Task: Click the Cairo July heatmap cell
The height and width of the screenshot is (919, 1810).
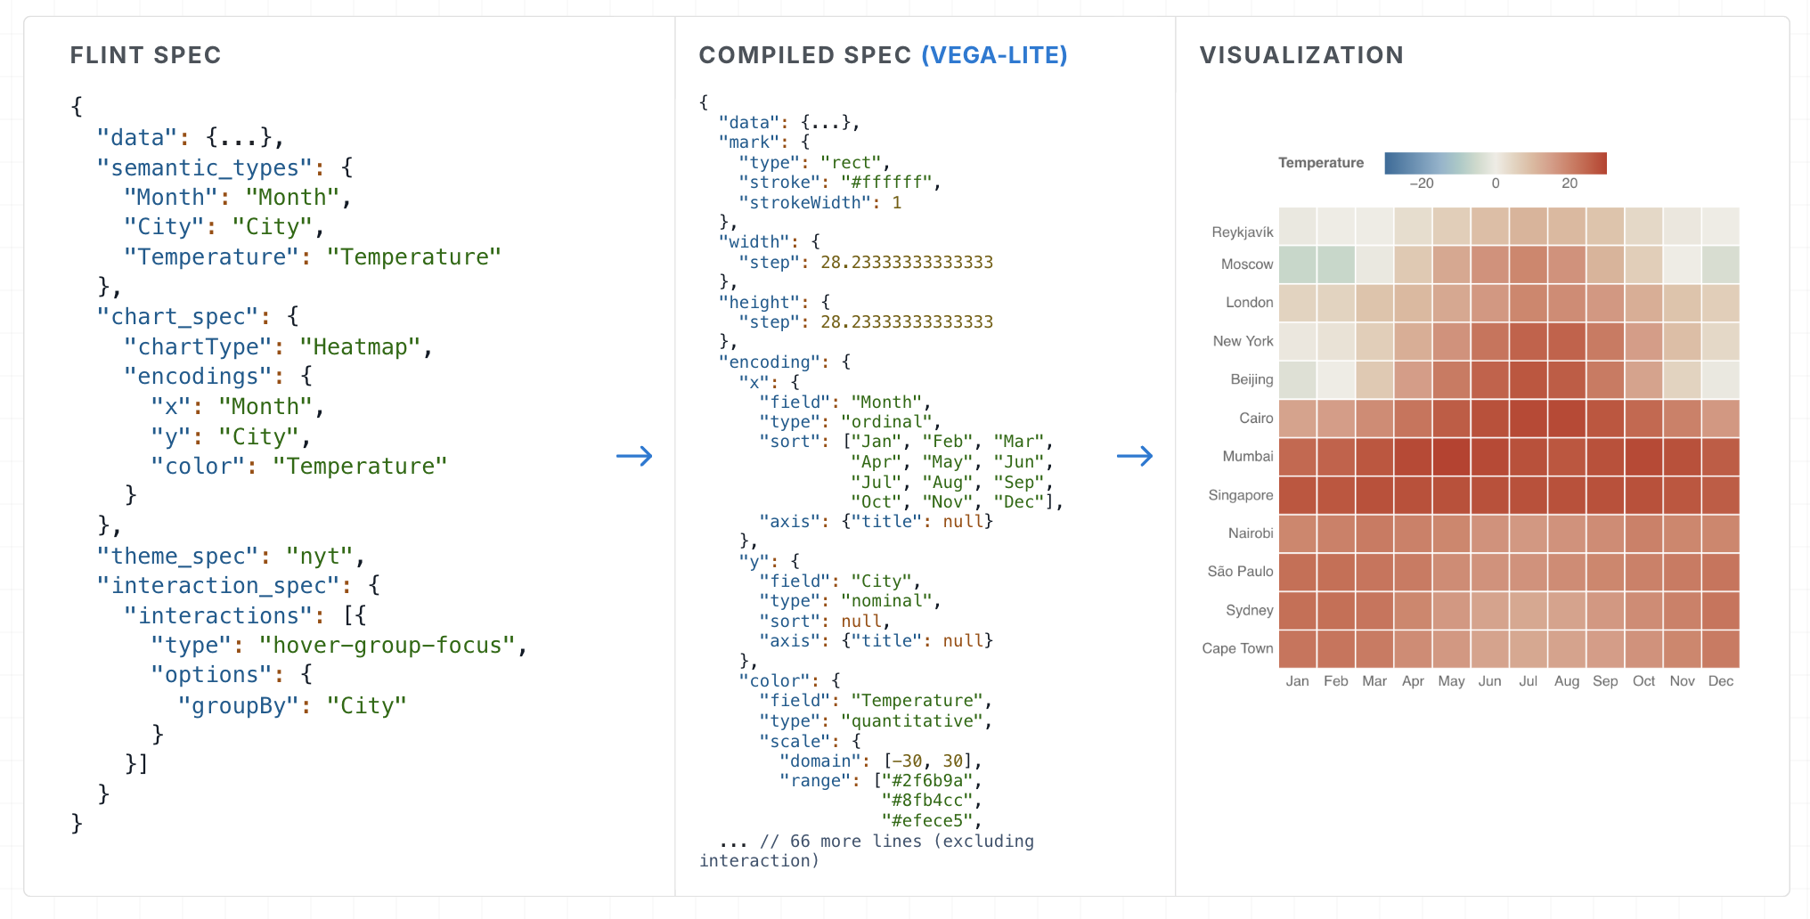Action: (x=1529, y=418)
